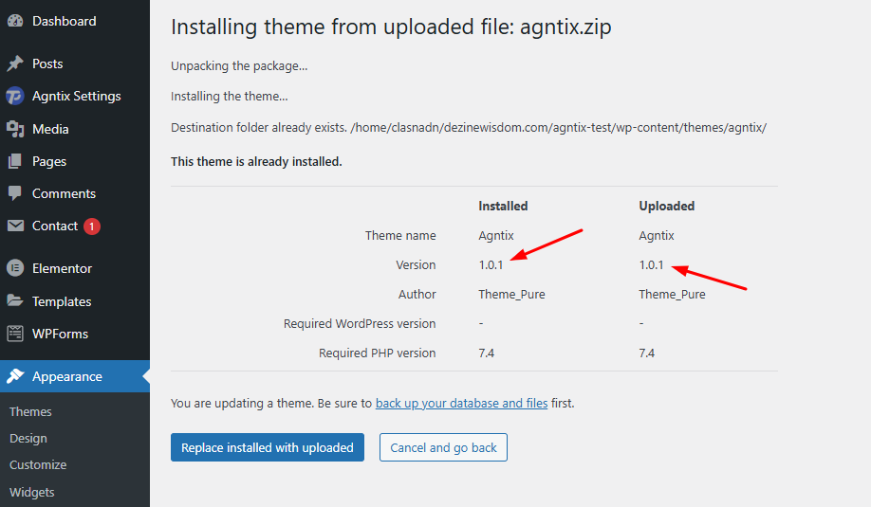The height and width of the screenshot is (507, 871).
Task: Click Required PHP version label
Action: (x=378, y=353)
